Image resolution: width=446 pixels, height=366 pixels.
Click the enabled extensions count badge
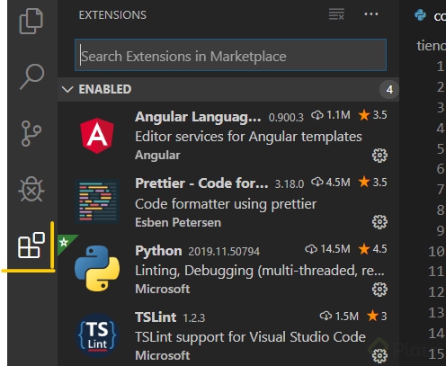coord(389,89)
